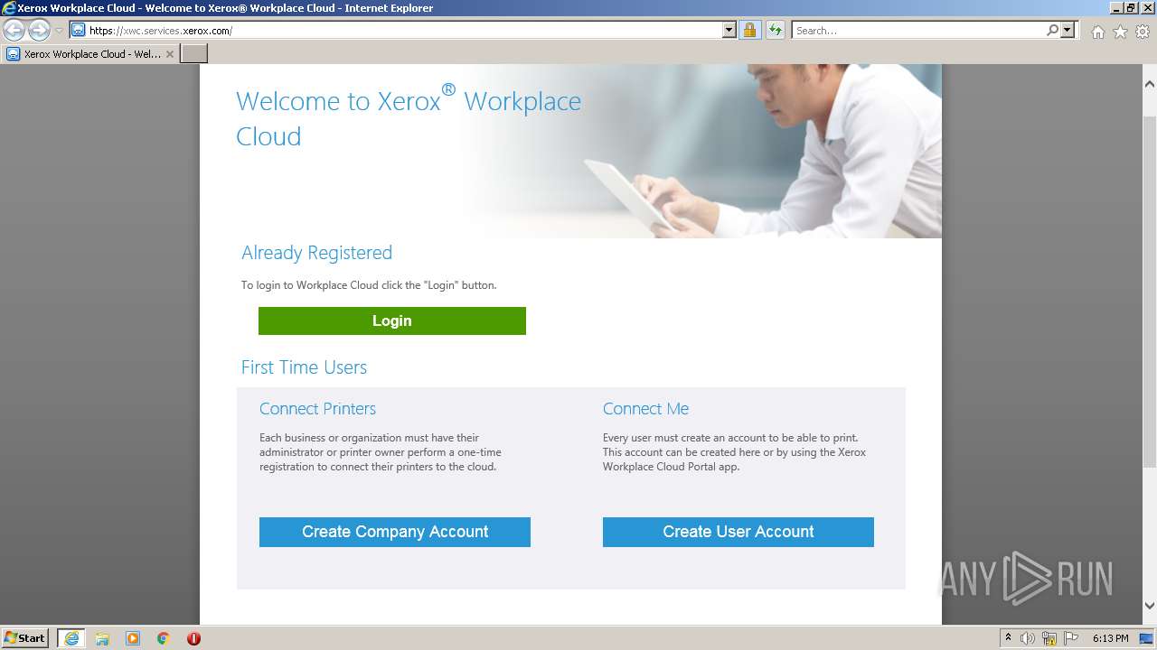
Task: Click the site icon in the address bar
Action: click(79, 31)
